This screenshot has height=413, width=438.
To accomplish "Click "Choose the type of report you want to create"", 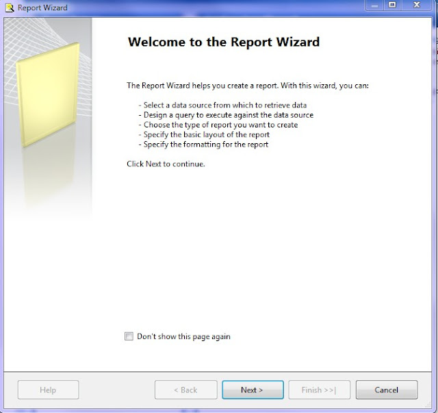I will click(x=218, y=125).
